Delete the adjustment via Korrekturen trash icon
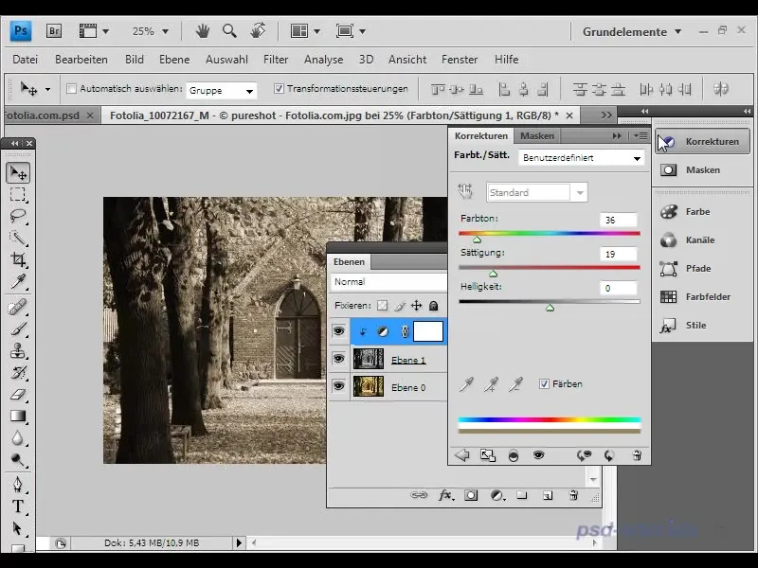Screen dimensions: 758x568 [x=637, y=455]
